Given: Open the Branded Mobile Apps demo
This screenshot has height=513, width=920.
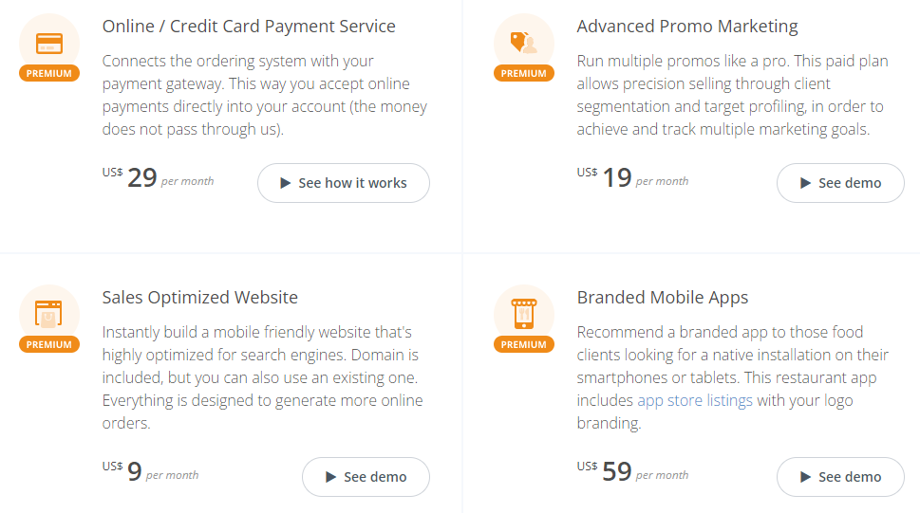Looking at the screenshot, I should pos(840,477).
